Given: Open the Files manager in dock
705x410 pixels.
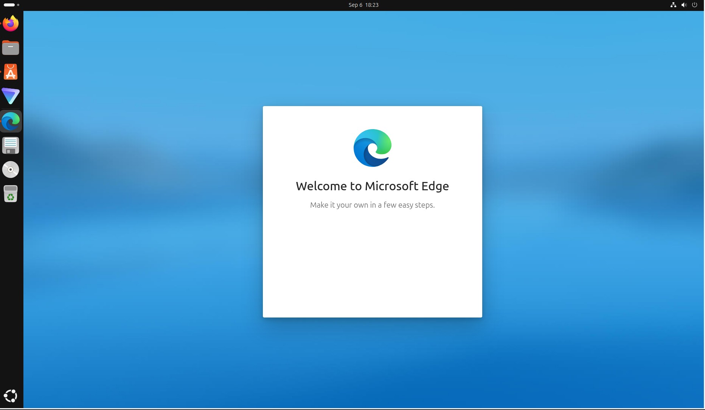Looking at the screenshot, I should pyautogui.click(x=11, y=48).
